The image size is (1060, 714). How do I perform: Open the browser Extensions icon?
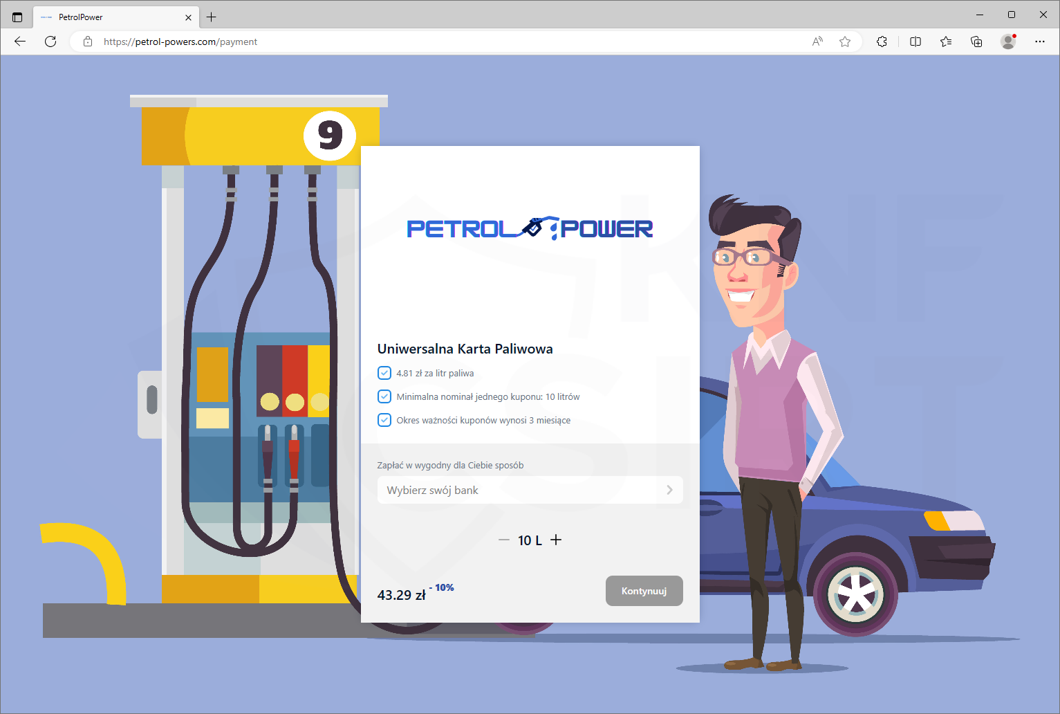(x=882, y=42)
